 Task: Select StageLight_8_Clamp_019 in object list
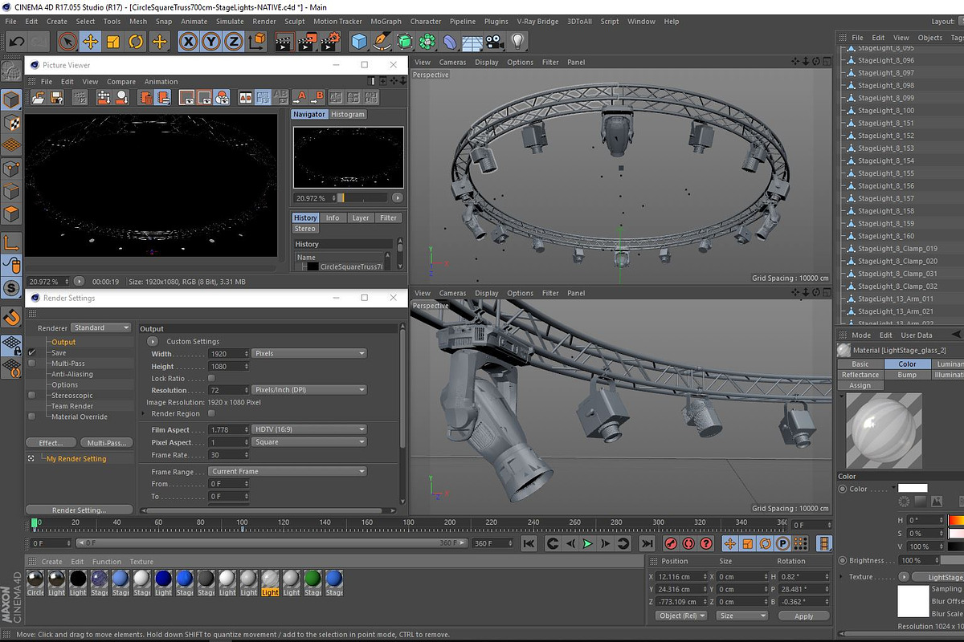click(x=897, y=249)
